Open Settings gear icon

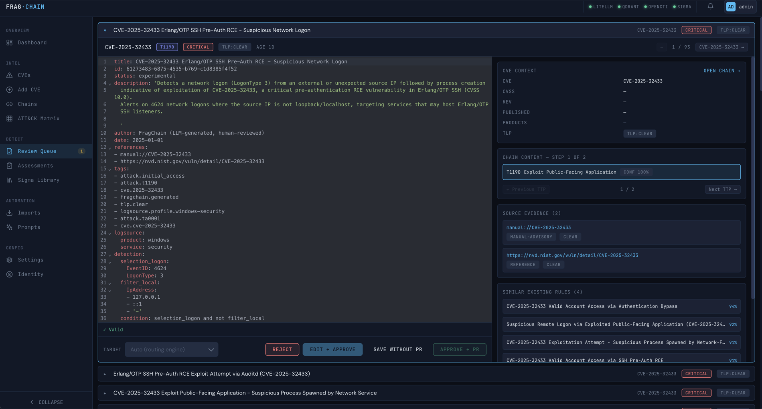click(x=10, y=260)
